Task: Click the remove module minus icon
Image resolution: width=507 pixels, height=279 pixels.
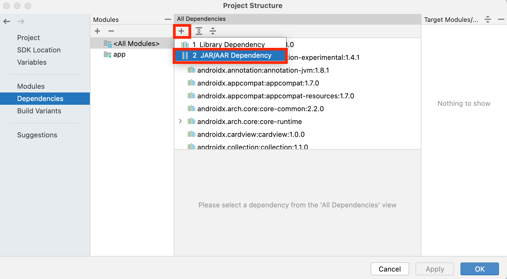Action: coord(111,31)
